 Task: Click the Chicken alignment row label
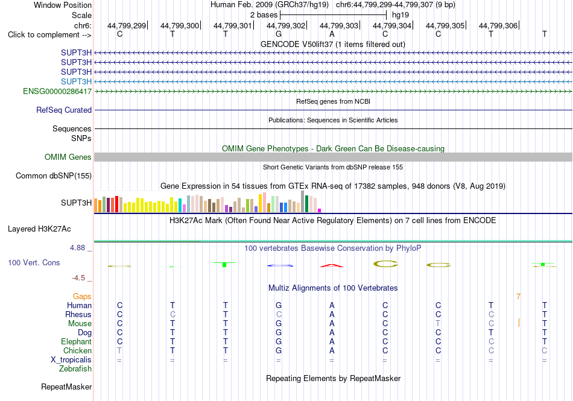click(77, 350)
